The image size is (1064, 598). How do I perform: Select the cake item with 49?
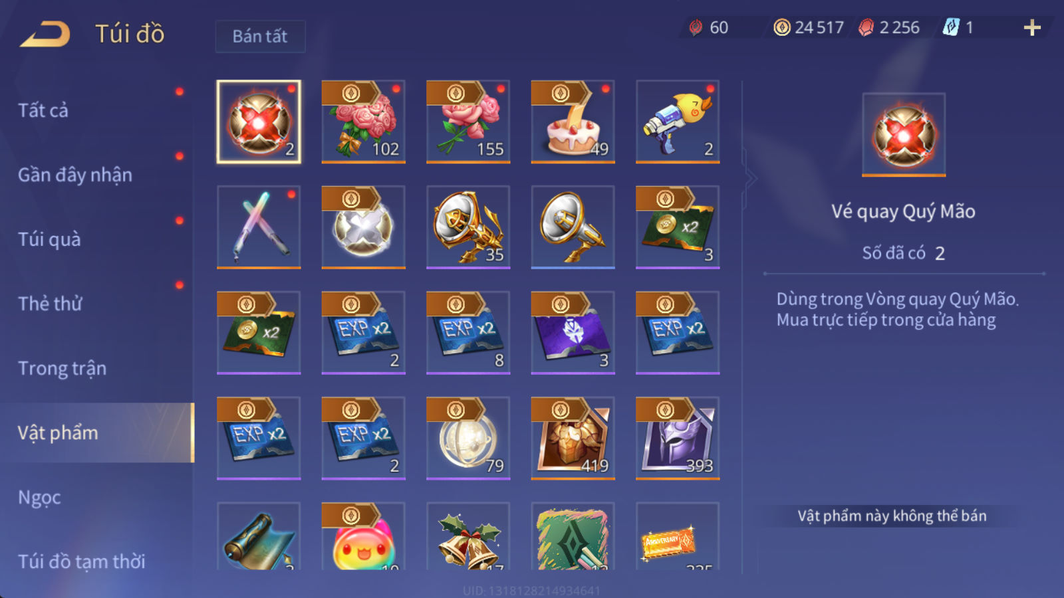[x=573, y=122]
